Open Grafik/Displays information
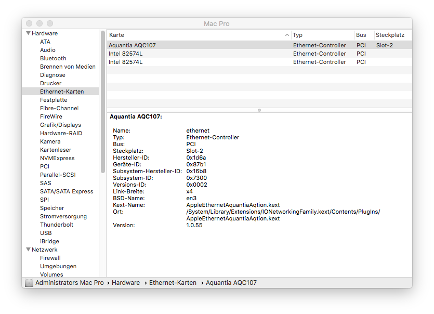 pos(61,125)
